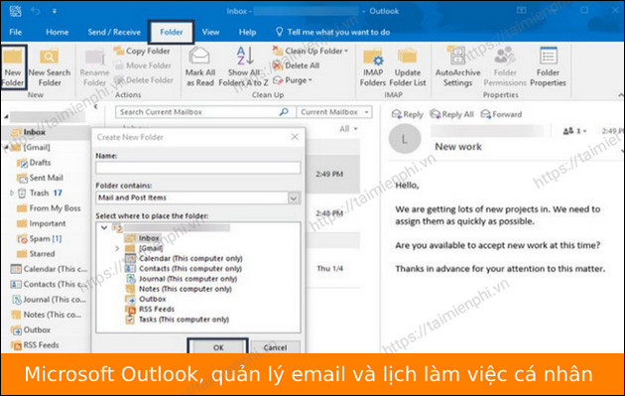Open Journal in the folder pane

pyautogui.click(x=49, y=299)
